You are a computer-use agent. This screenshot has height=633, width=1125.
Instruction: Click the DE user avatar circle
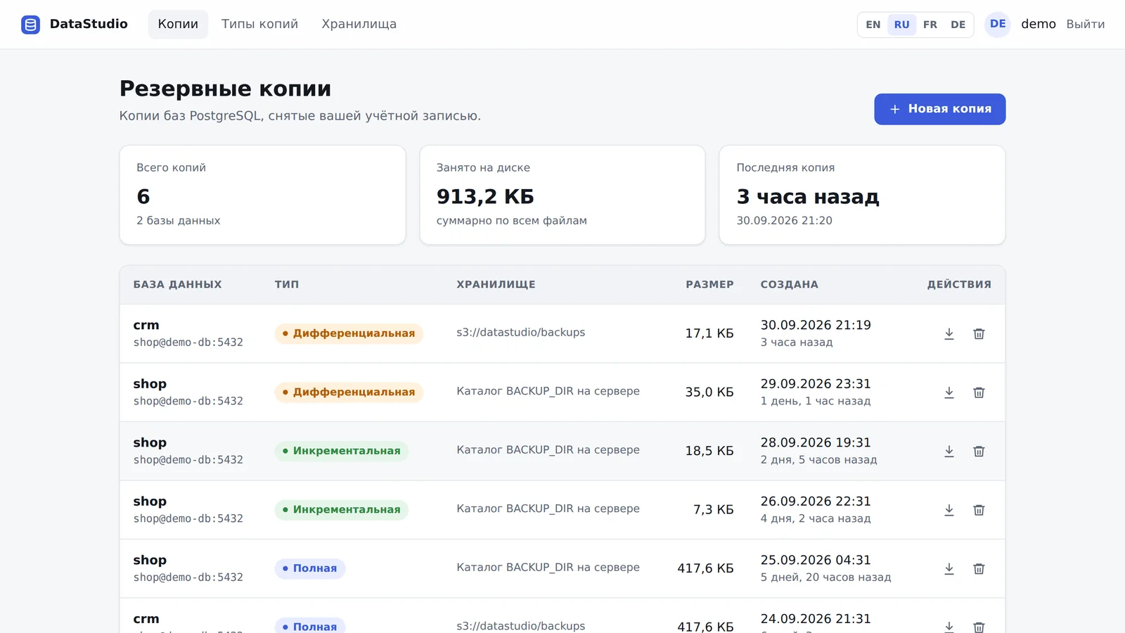998,24
